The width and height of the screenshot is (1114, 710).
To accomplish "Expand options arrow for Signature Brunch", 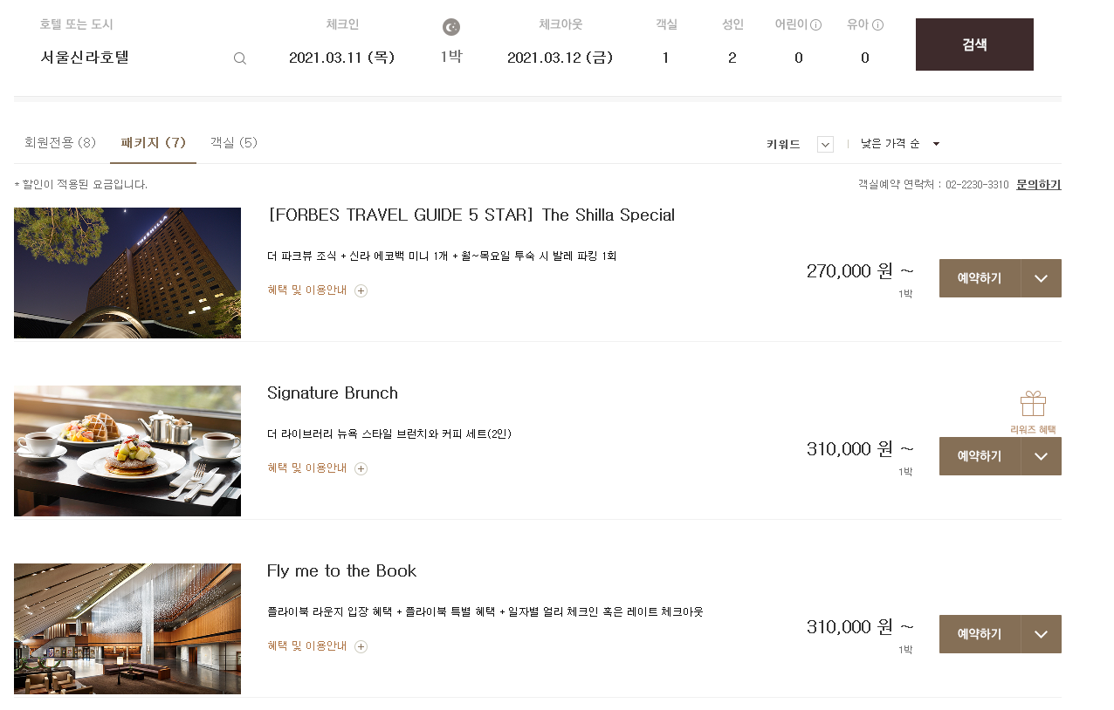I will pyautogui.click(x=1041, y=456).
